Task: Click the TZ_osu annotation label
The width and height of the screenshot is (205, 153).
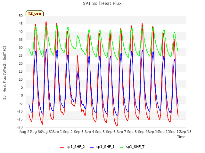Action: click(x=35, y=13)
